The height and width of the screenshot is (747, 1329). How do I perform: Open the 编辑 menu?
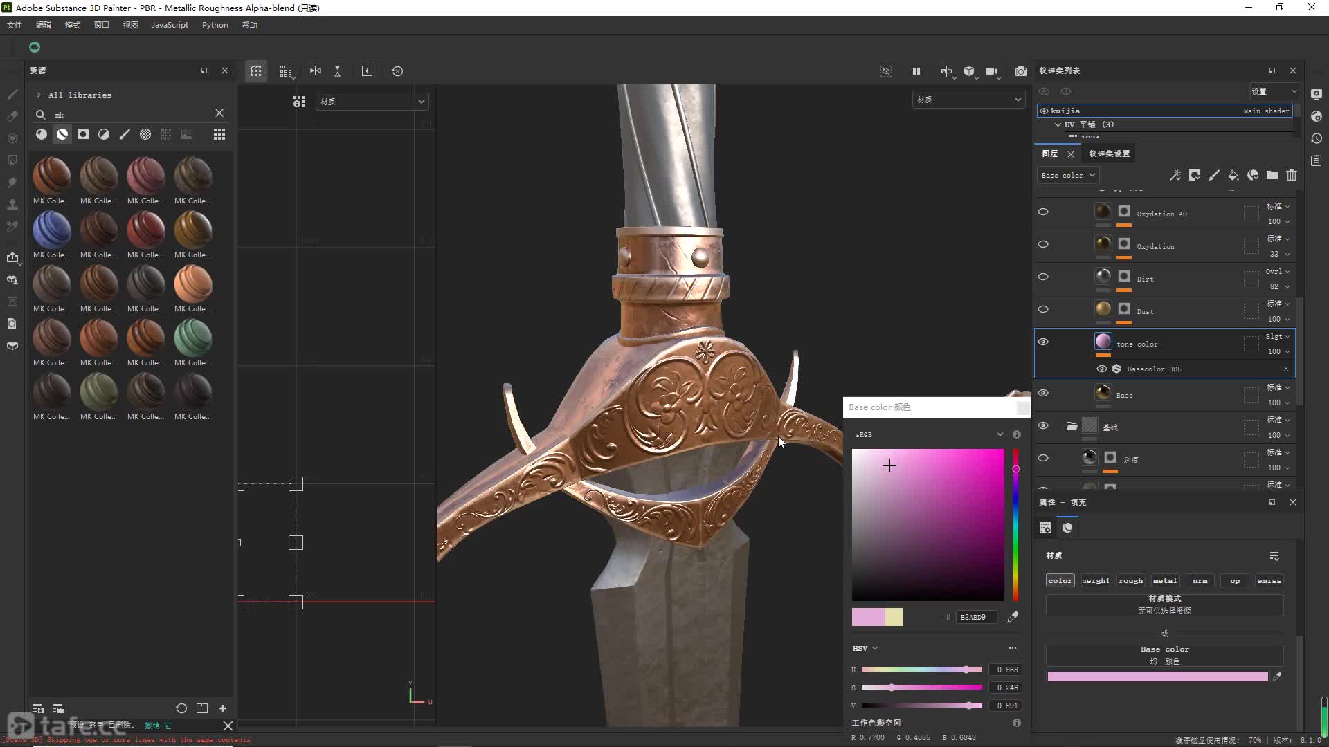(x=44, y=25)
